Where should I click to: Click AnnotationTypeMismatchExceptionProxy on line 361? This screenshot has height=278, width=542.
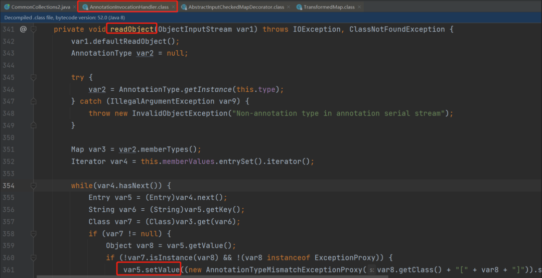pyautogui.click(x=284, y=269)
